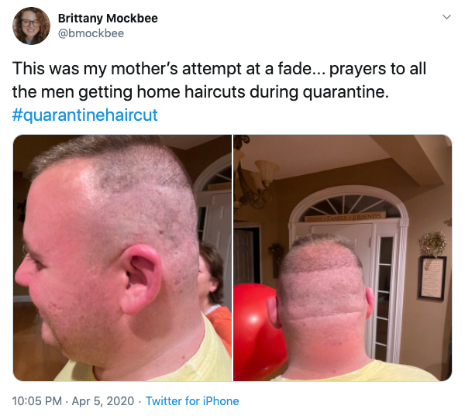This screenshot has height=419, width=465.
Task: View the side-profile haircut photo
Action: pyautogui.click(x=122, y=258)
